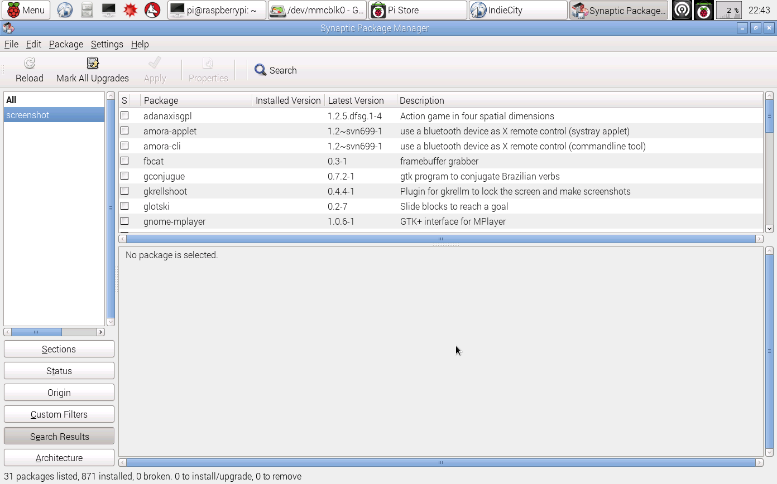Select the screenshot search entry in list
The width and height of the screenshot is (777, 484).
tap(54, 115)
